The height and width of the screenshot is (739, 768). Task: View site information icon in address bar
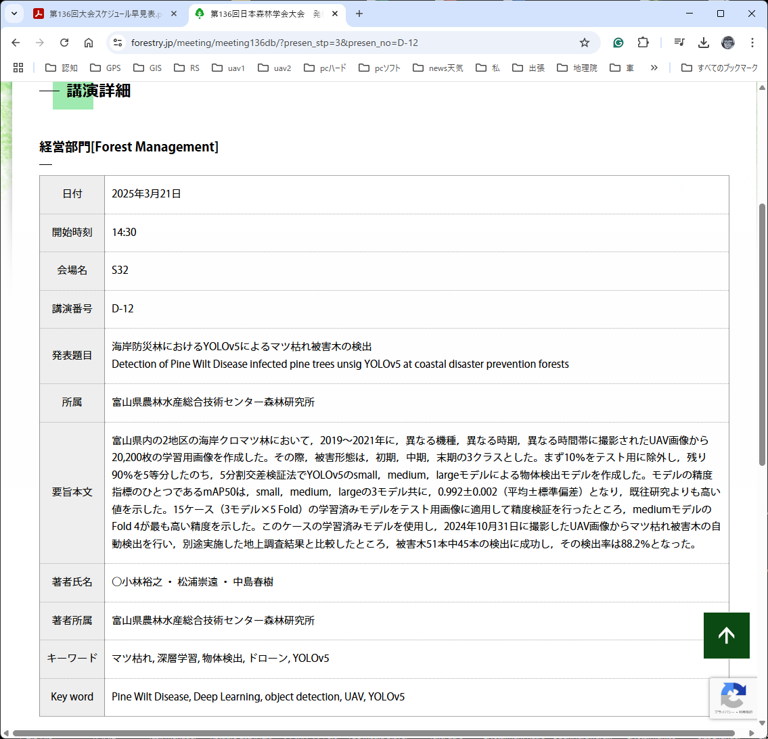point(118,43)
